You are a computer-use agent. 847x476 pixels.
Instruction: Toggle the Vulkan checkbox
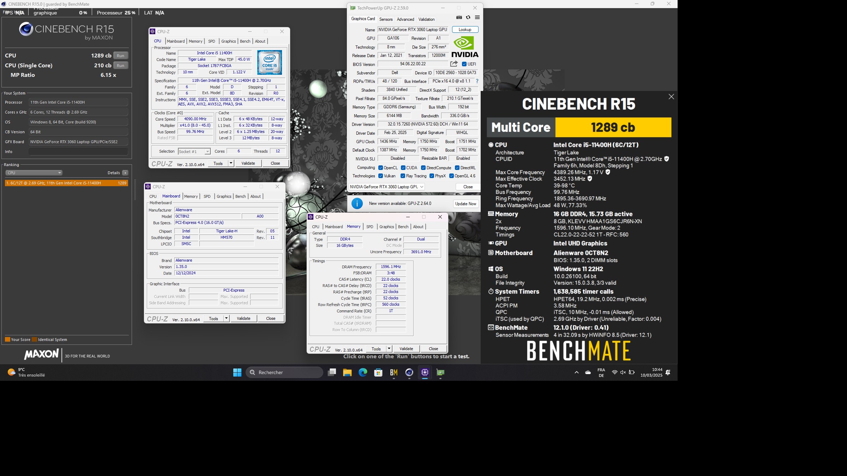[x=380, y=176]
